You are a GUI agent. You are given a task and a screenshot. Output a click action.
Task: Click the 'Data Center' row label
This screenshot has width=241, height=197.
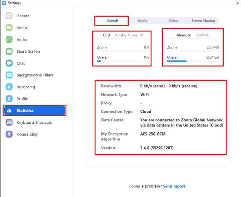pyautogui.click(x=112, y=120)
